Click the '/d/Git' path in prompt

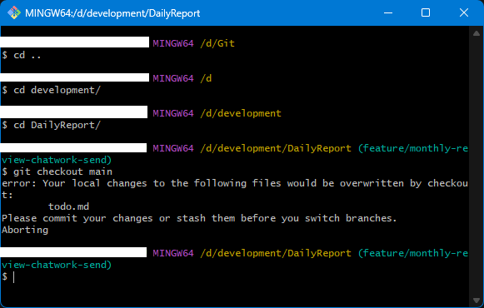(x=217, y=43)
